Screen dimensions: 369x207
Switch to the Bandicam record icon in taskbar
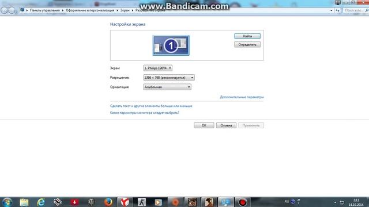coord(243,202)
